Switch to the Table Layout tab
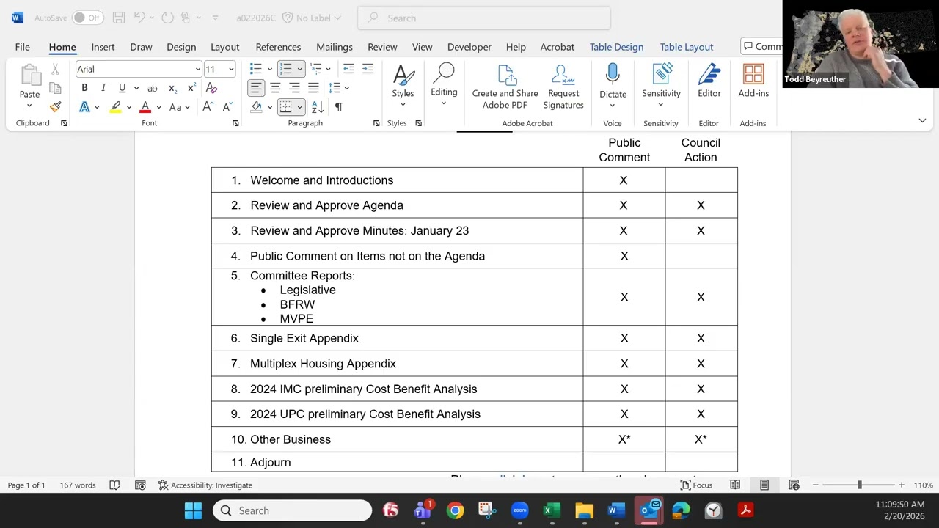This screenshot has height=528, width=939. [x=687, y=47]
